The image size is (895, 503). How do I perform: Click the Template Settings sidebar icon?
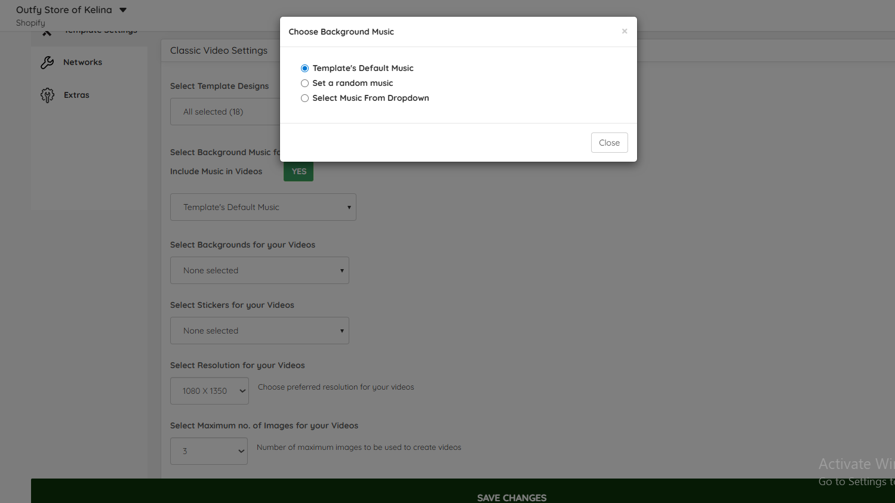coord(47,33)
